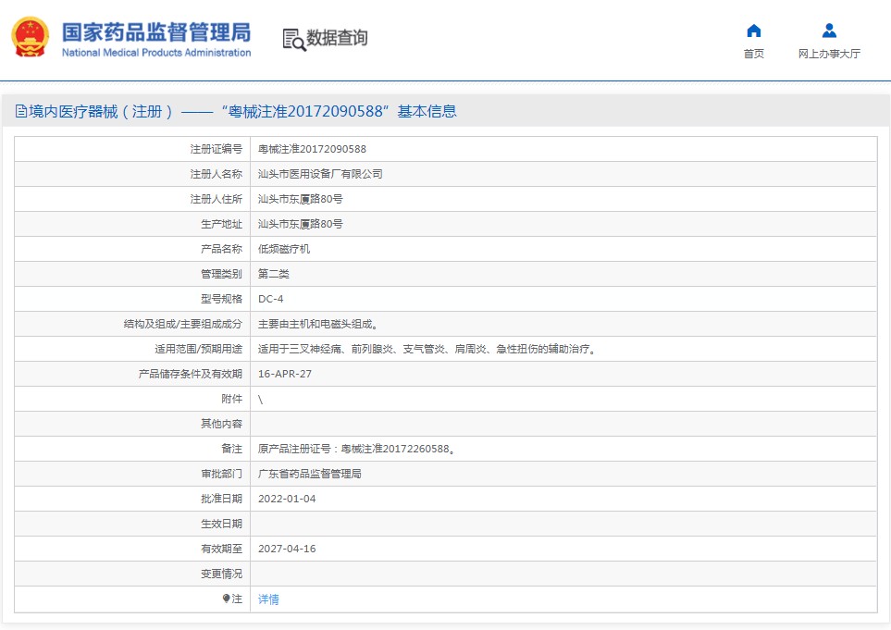
Task: Click the 数据查询 heading text
Action: point(337,38)
